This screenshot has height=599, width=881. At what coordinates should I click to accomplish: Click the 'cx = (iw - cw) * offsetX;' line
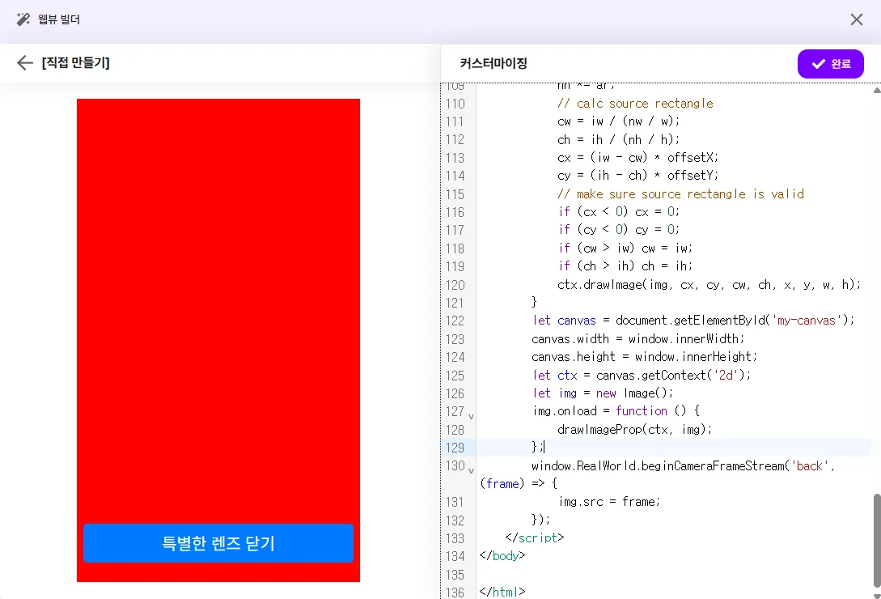coord(637,158)
